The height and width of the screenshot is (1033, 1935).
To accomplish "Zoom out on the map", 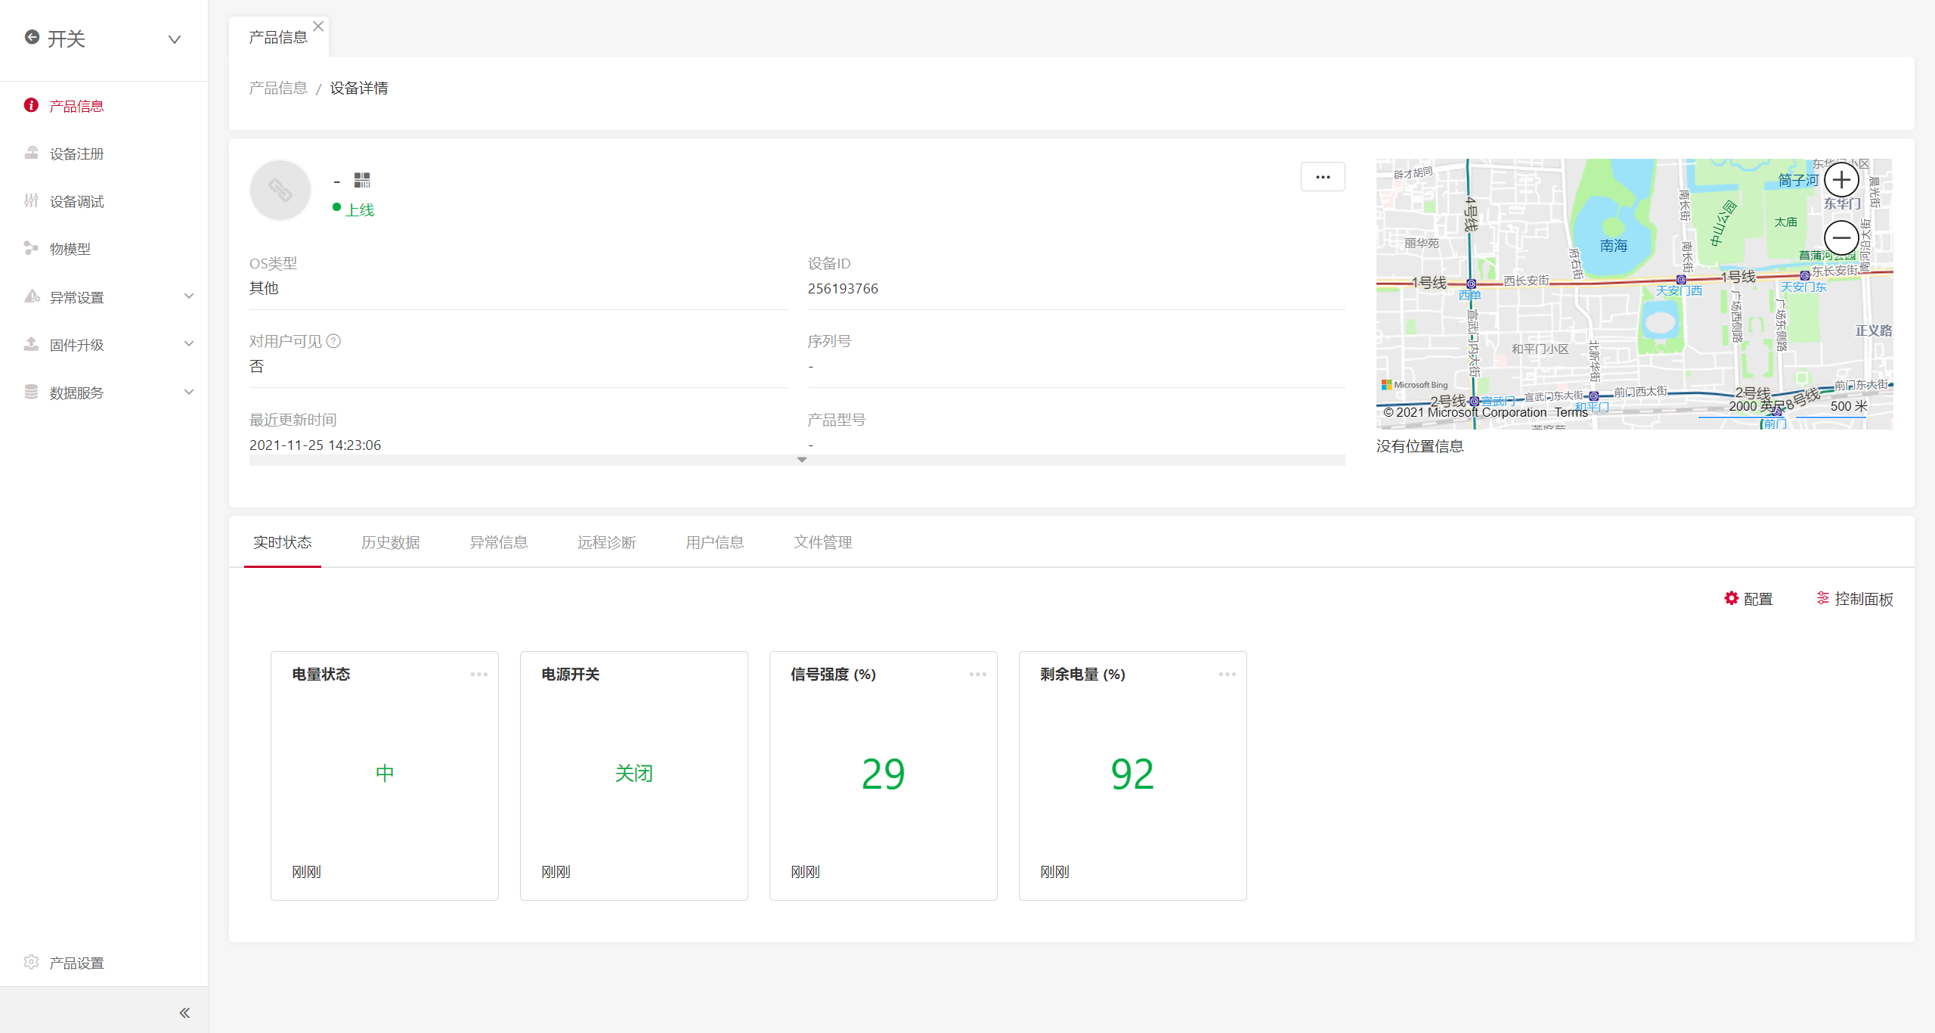I will tap(1841, 238).
